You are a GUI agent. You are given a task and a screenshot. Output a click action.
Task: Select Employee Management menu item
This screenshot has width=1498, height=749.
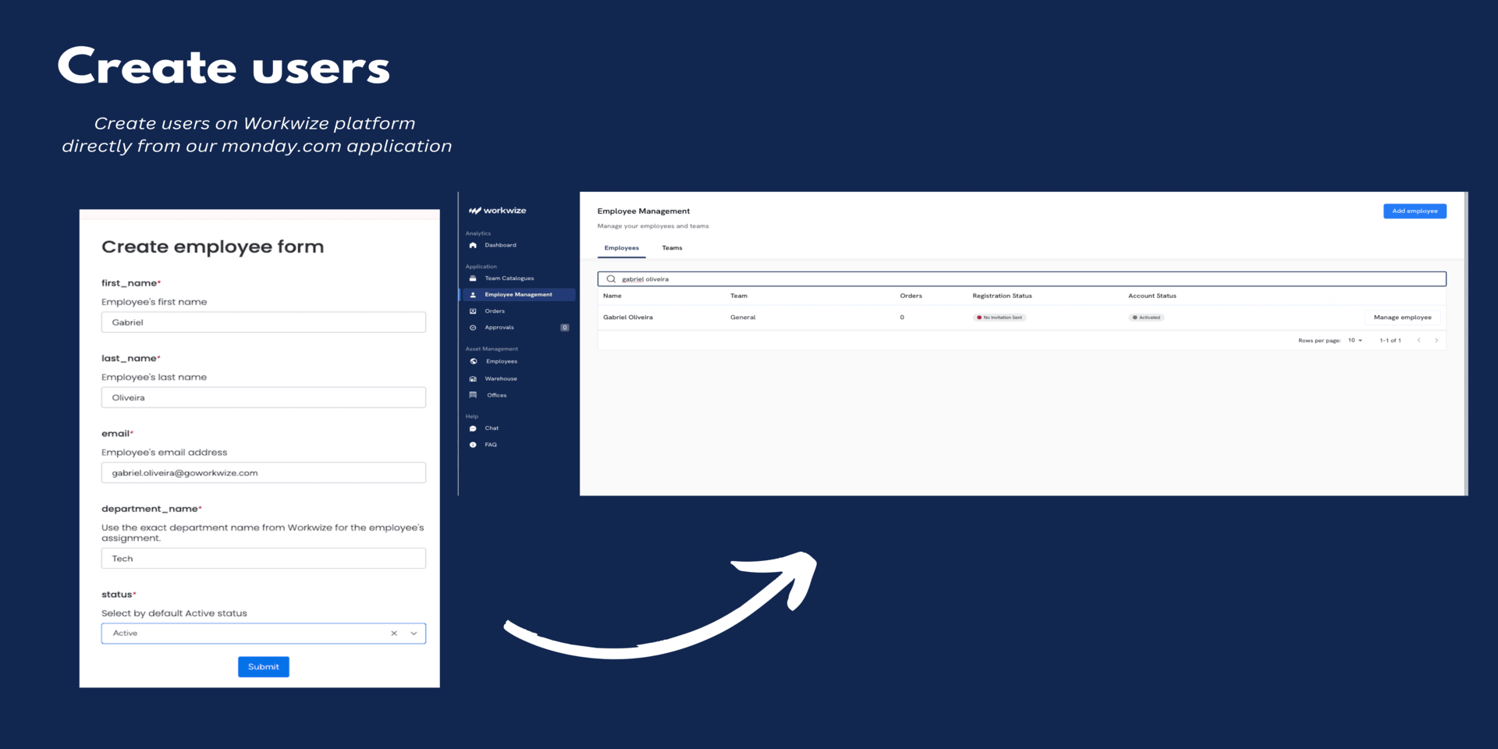pos(519,295)
